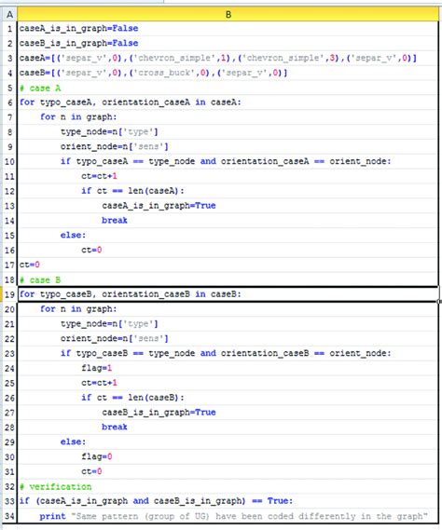The width and height of the screenshot is (442, 530).
Task: Click the flag=0 cell
Action: pos(228,456)
